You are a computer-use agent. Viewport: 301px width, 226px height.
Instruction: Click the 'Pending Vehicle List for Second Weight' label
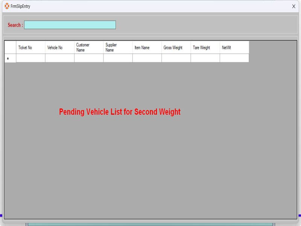pos(120,112)
